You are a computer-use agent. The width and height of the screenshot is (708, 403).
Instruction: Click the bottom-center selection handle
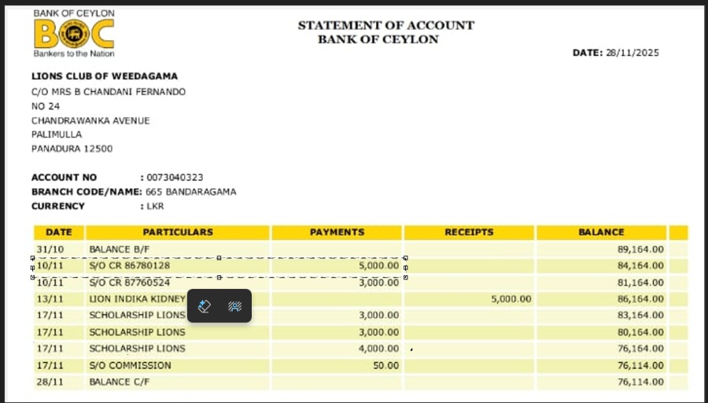click(219, 277)
